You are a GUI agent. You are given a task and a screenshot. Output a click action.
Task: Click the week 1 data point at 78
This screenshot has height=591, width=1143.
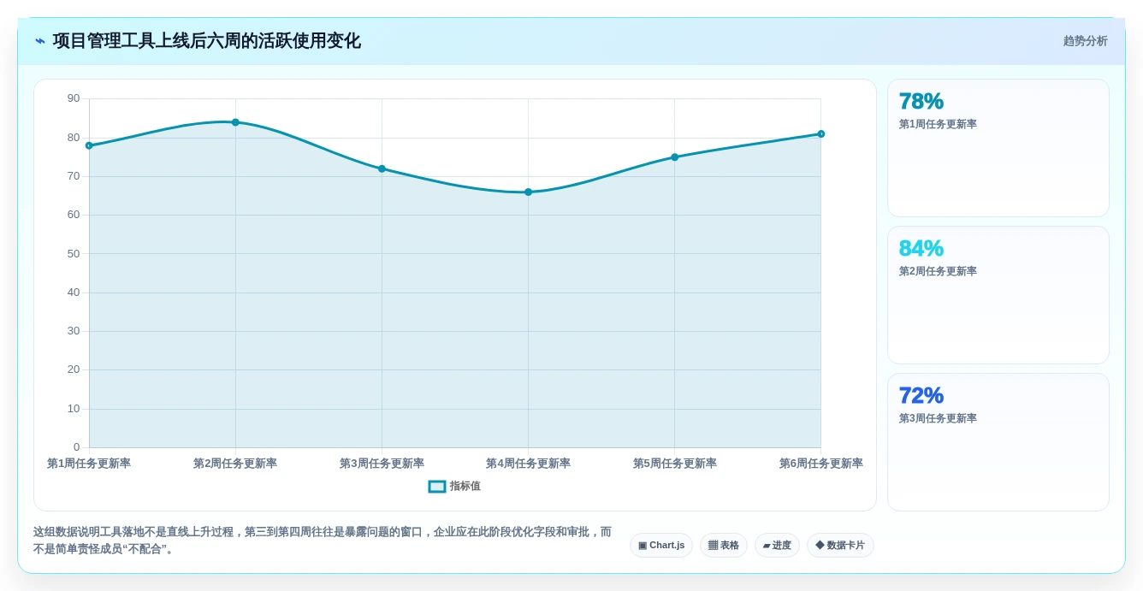[x=89, y=145]
